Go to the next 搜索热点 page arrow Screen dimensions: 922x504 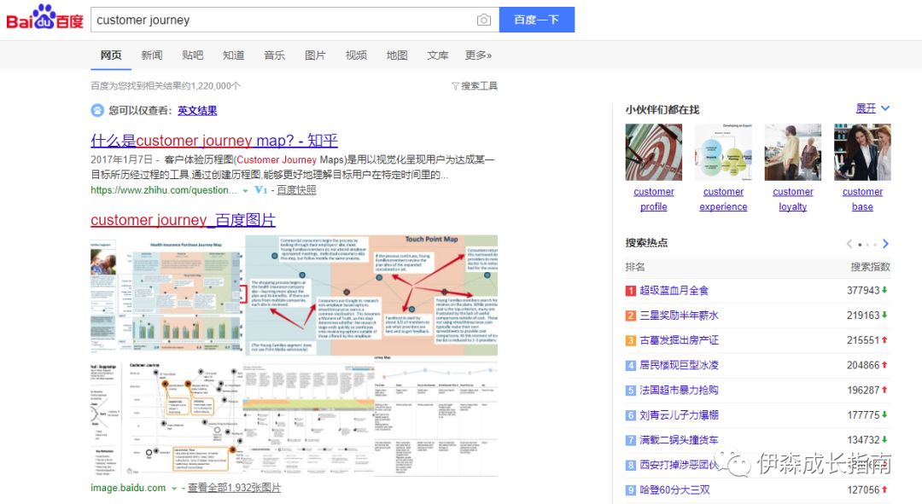click(x=885, y=243)
